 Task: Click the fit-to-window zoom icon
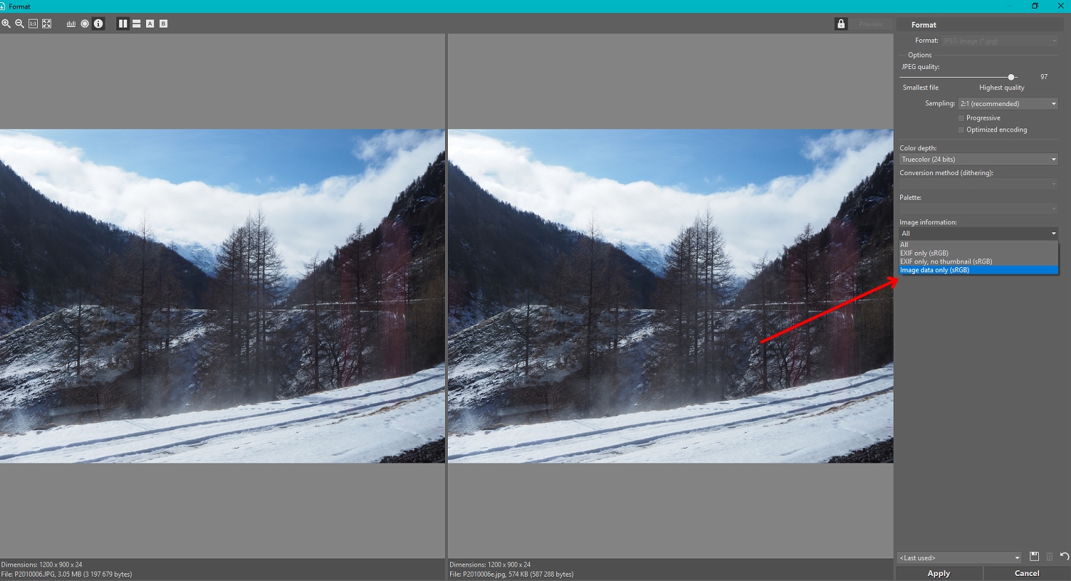(47, 24)
